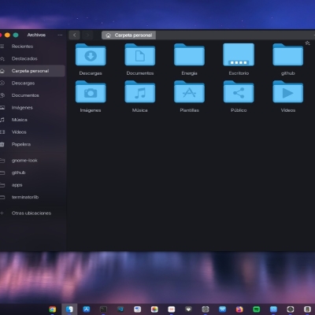Open the three-dots menu beside Archivos
This screenshot has height=315, width=315.
click(x=60, y=35)
